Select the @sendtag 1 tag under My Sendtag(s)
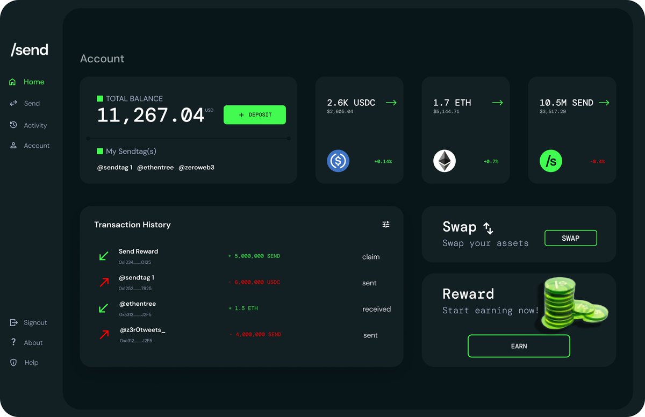The height and width of the screenshot is (417, 645). tap(114, 168)
